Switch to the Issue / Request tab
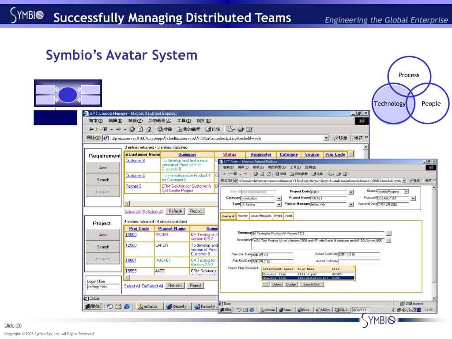The width and height of the screenshot is (452, 339). click(261, 216)
